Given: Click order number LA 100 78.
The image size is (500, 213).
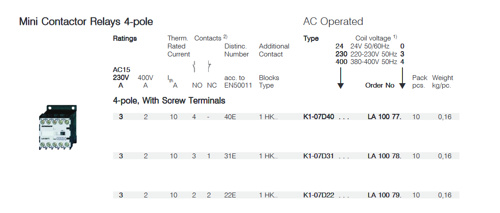Looking at the screenshot, I should (384, 156).
